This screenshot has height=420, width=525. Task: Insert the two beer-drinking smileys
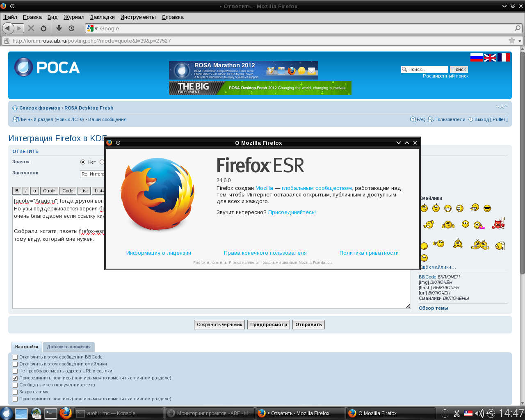pyautogui.click(x=480, y=245)
